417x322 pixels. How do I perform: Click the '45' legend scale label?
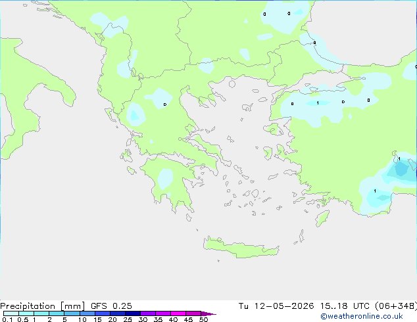pos(188,319)
